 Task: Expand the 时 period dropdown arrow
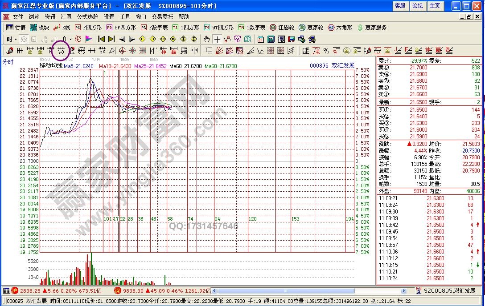16,39
